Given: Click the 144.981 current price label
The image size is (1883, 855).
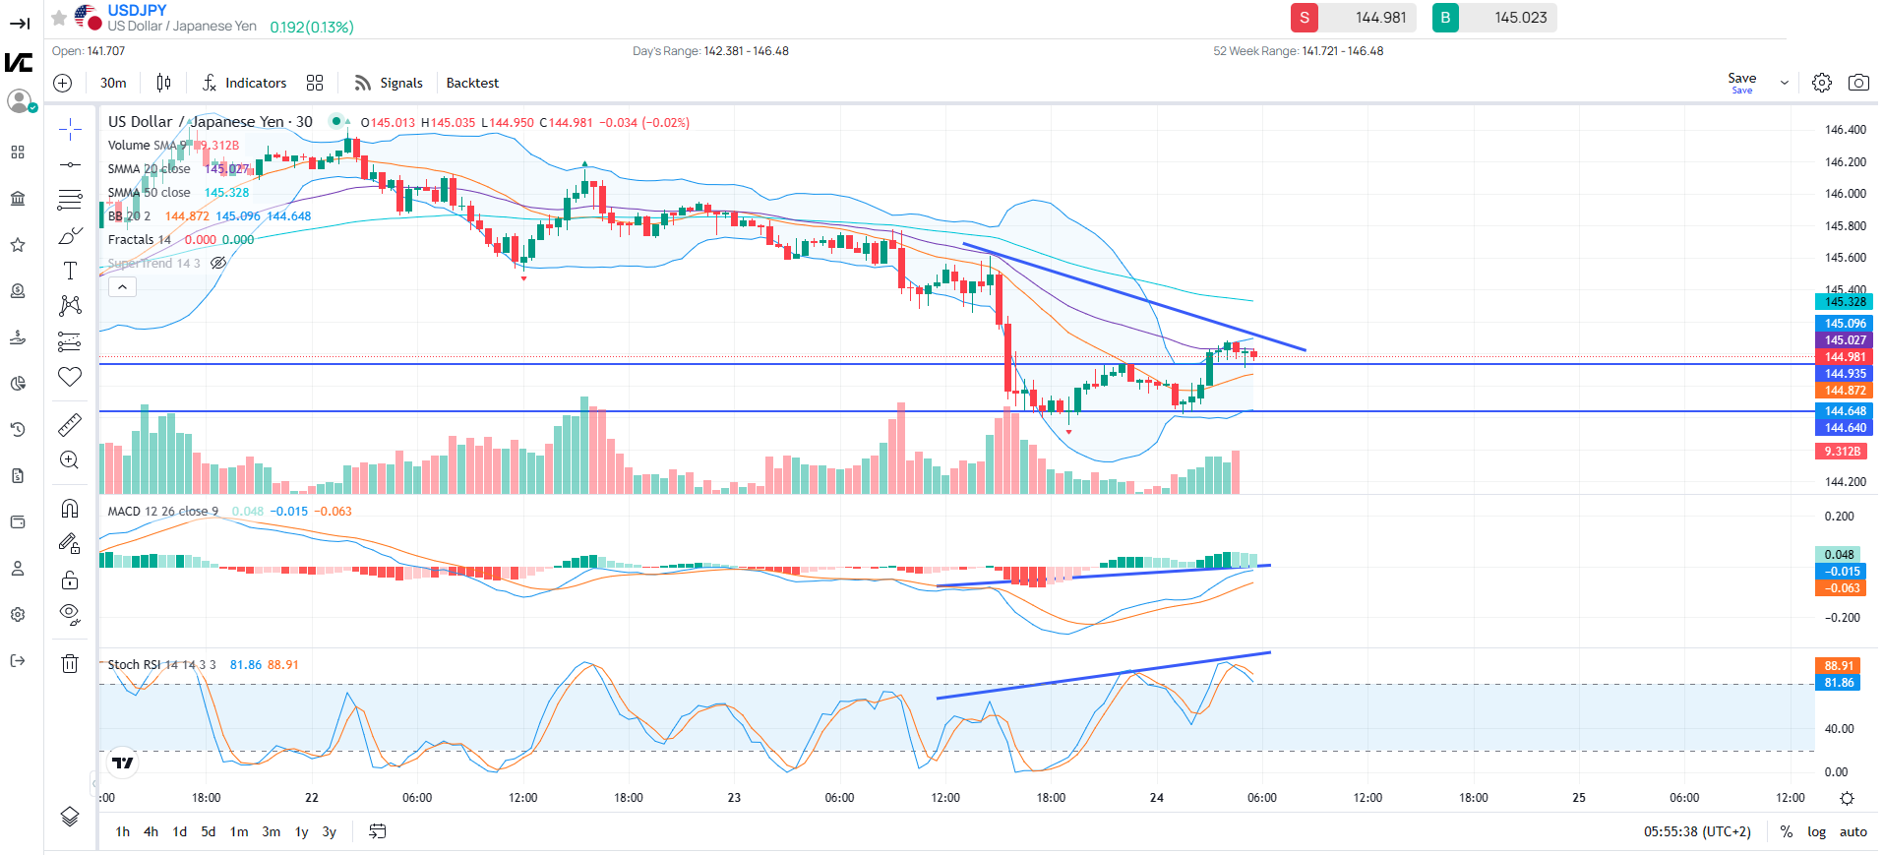Looking at the screenshot, I should pos(1843,357).
